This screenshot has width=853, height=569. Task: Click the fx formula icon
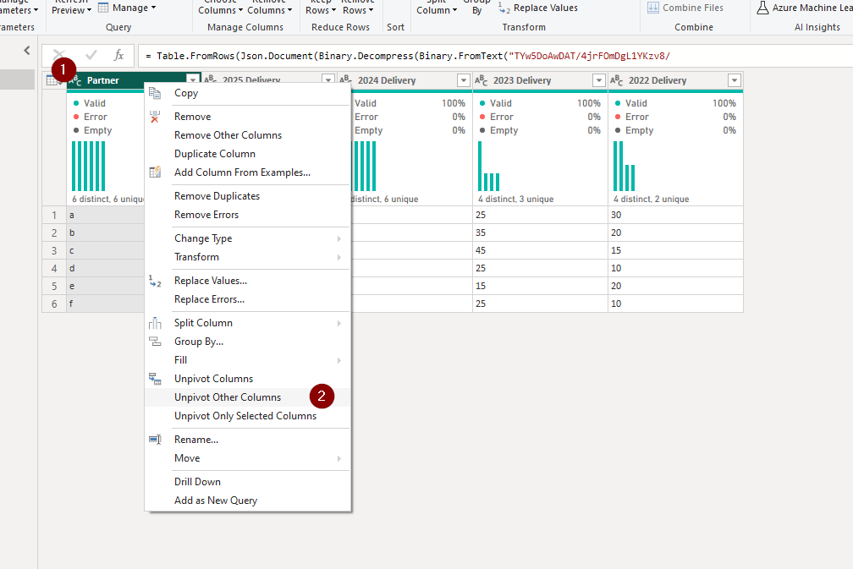tap(118, 56)
